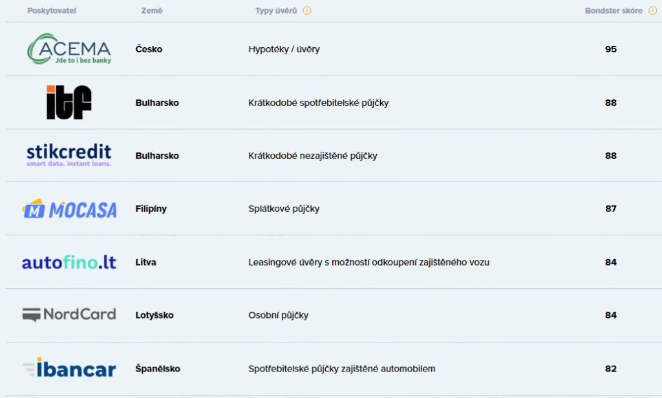Screen dimensions: 662x398
Task: Sort by Poskytovatel column header
Action: click(52, 10)
